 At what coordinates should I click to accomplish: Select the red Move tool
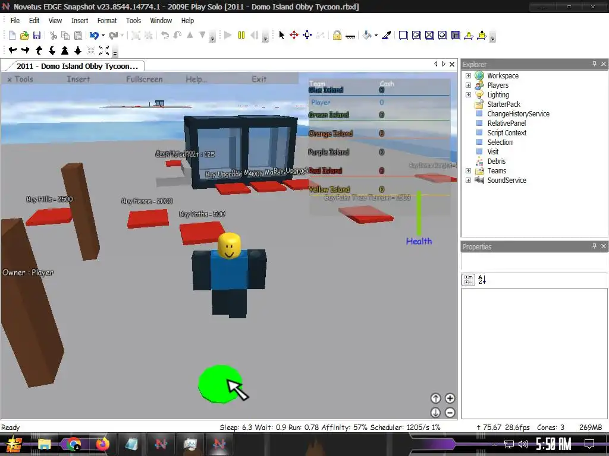tap(294, 35)
